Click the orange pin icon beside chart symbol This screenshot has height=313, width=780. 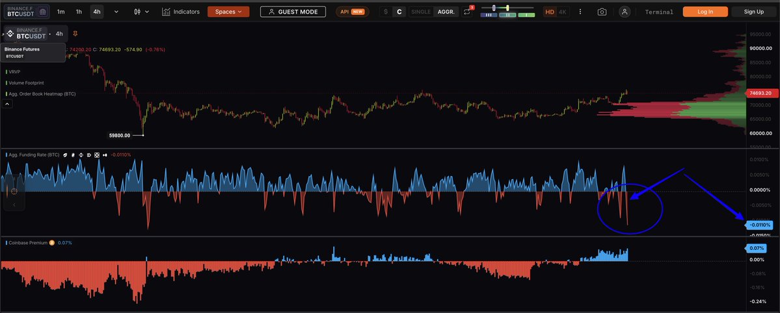click(x=76, y=33)
